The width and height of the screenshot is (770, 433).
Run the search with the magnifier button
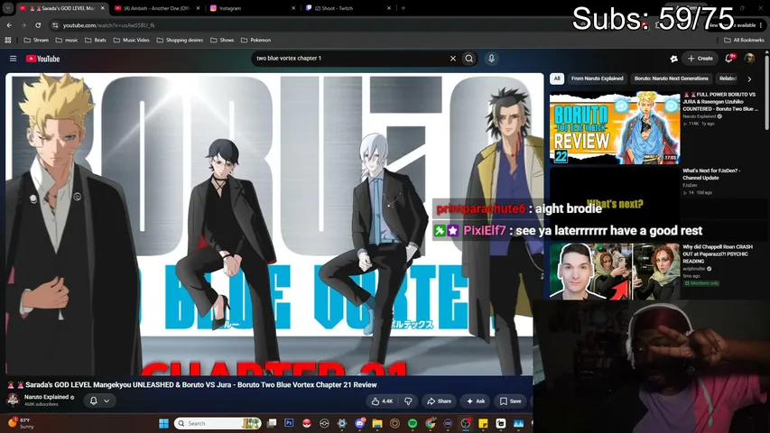[469, 59]
